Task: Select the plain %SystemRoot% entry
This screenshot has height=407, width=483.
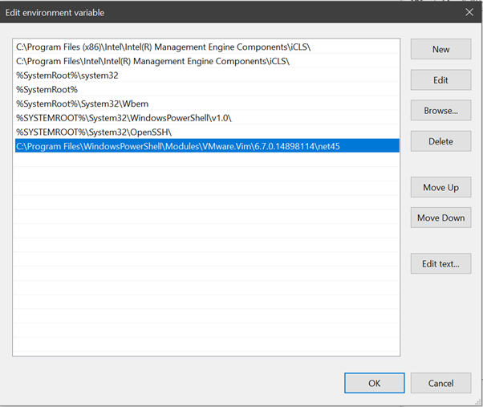Action: click(x=47, y=90)
